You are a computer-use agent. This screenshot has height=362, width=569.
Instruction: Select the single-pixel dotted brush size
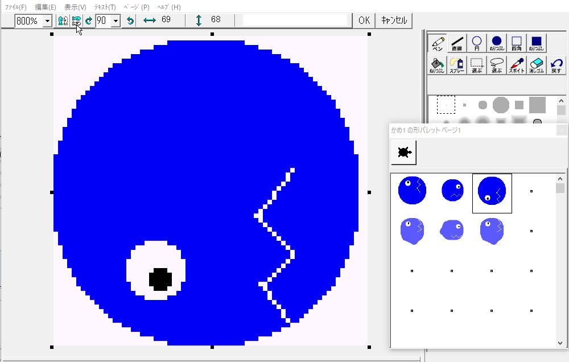click(446, 105)
